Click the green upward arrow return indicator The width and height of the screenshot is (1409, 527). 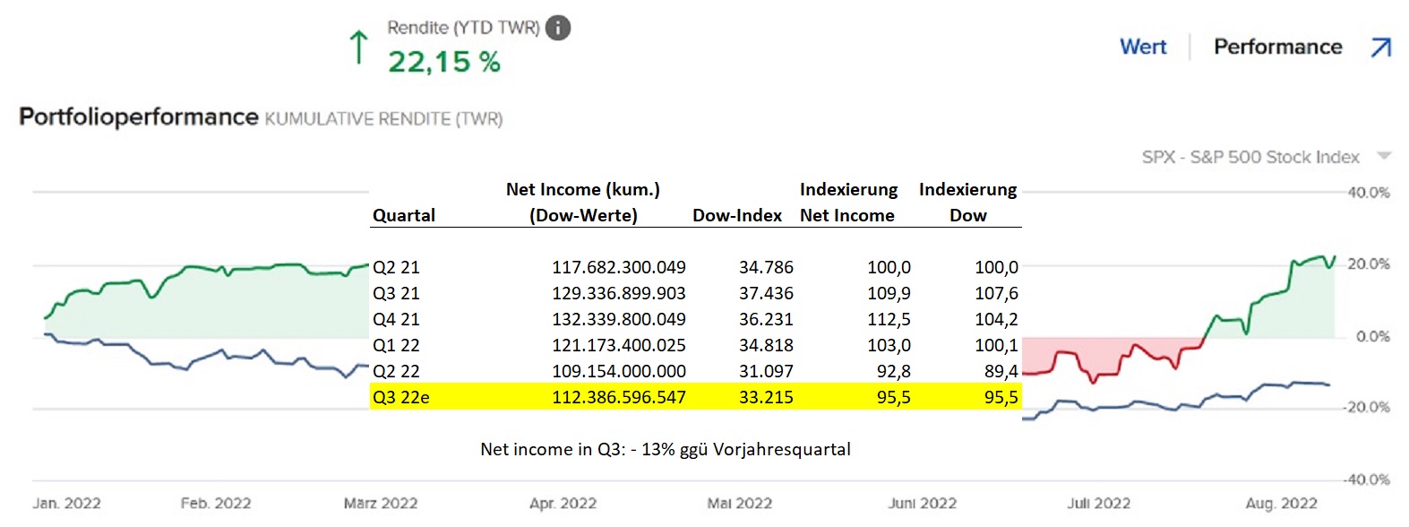(358, 47)
